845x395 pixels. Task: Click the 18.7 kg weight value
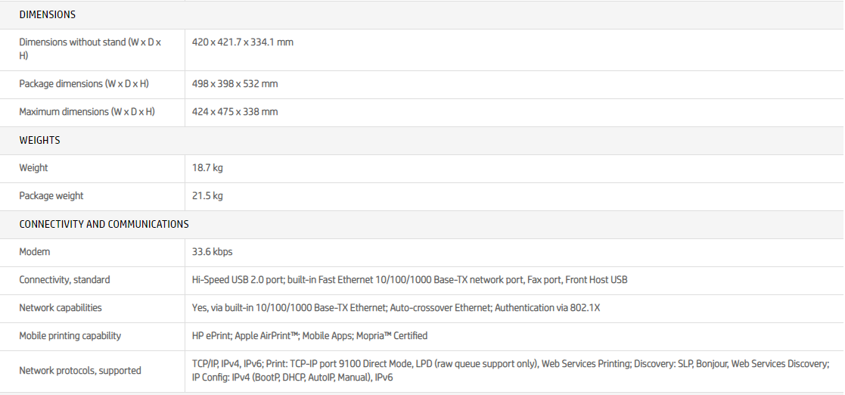207,168
